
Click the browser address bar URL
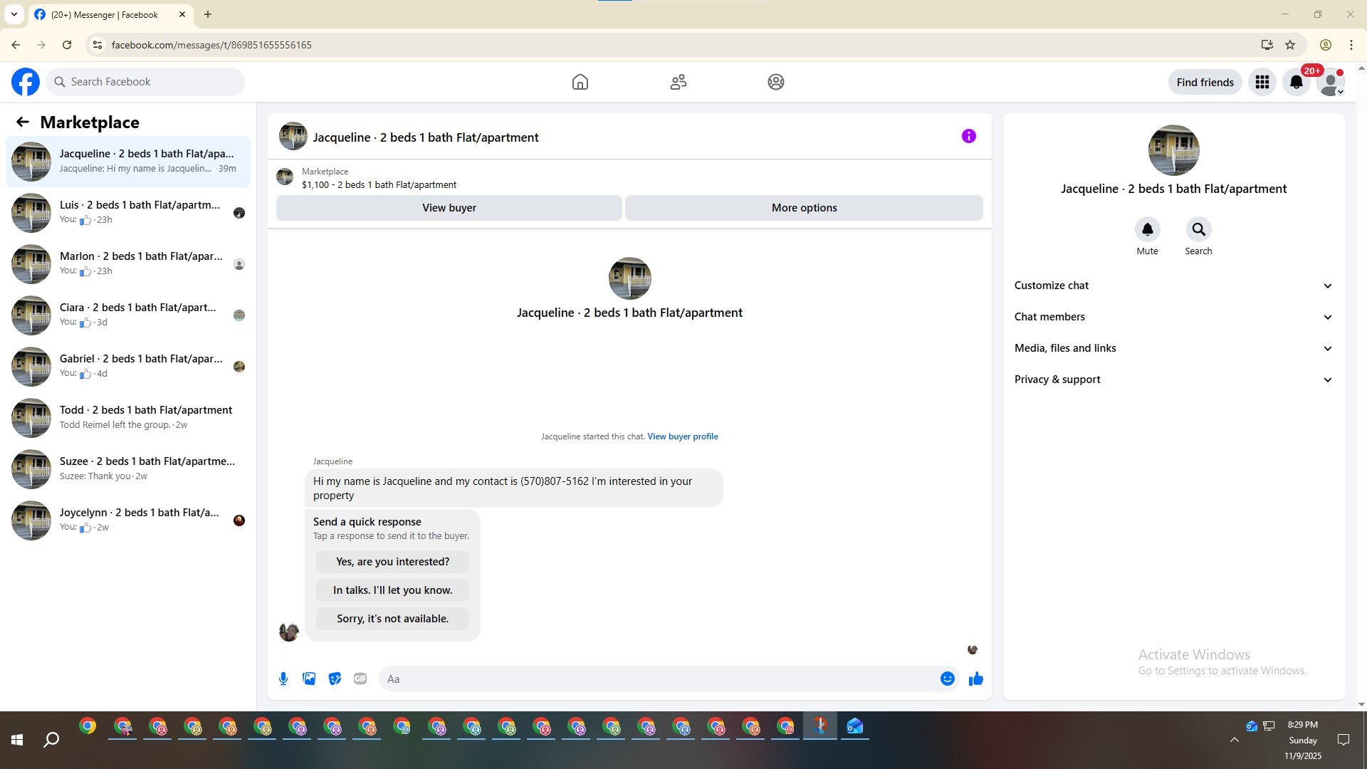211,45
